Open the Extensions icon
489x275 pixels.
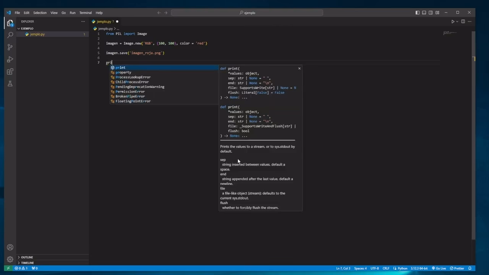click(x=10, y=71)
